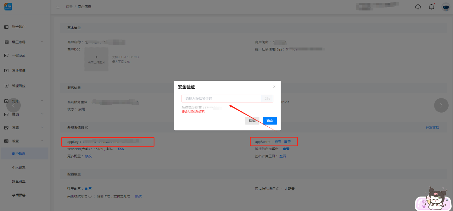This screenshot has width=453, height=211.
Task: Expand the 签约 menu chevron
Action: (x=42, y=114)
